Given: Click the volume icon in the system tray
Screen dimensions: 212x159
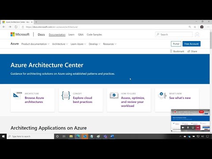Looking at the screenshot, I should click(203, 136).
